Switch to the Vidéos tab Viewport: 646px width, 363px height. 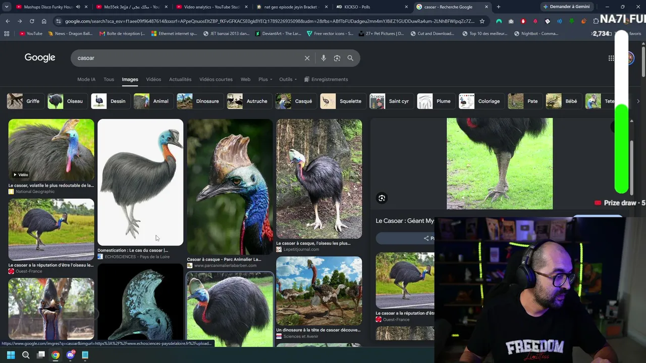tap(153, 79)
